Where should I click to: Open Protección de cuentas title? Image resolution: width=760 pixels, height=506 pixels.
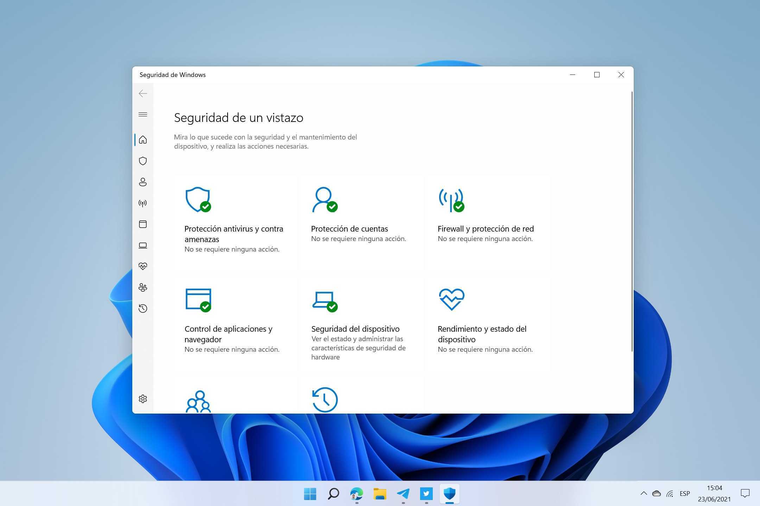click(349, 229)
